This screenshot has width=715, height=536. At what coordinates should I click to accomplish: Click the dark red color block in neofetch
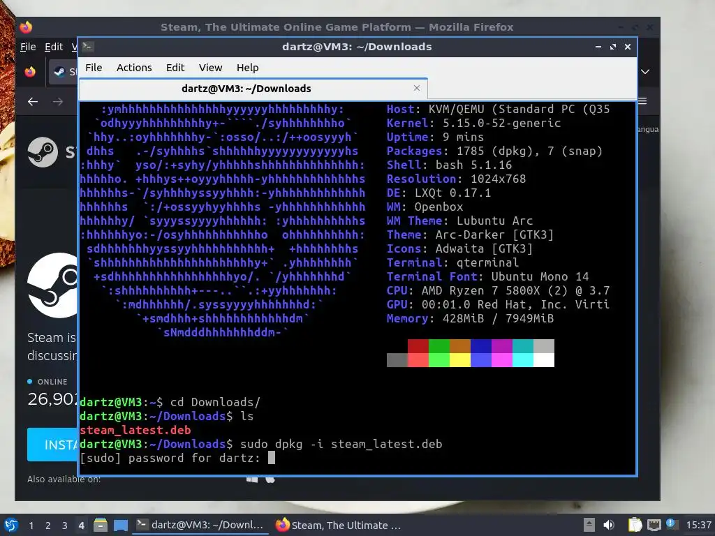coord(418,346)
